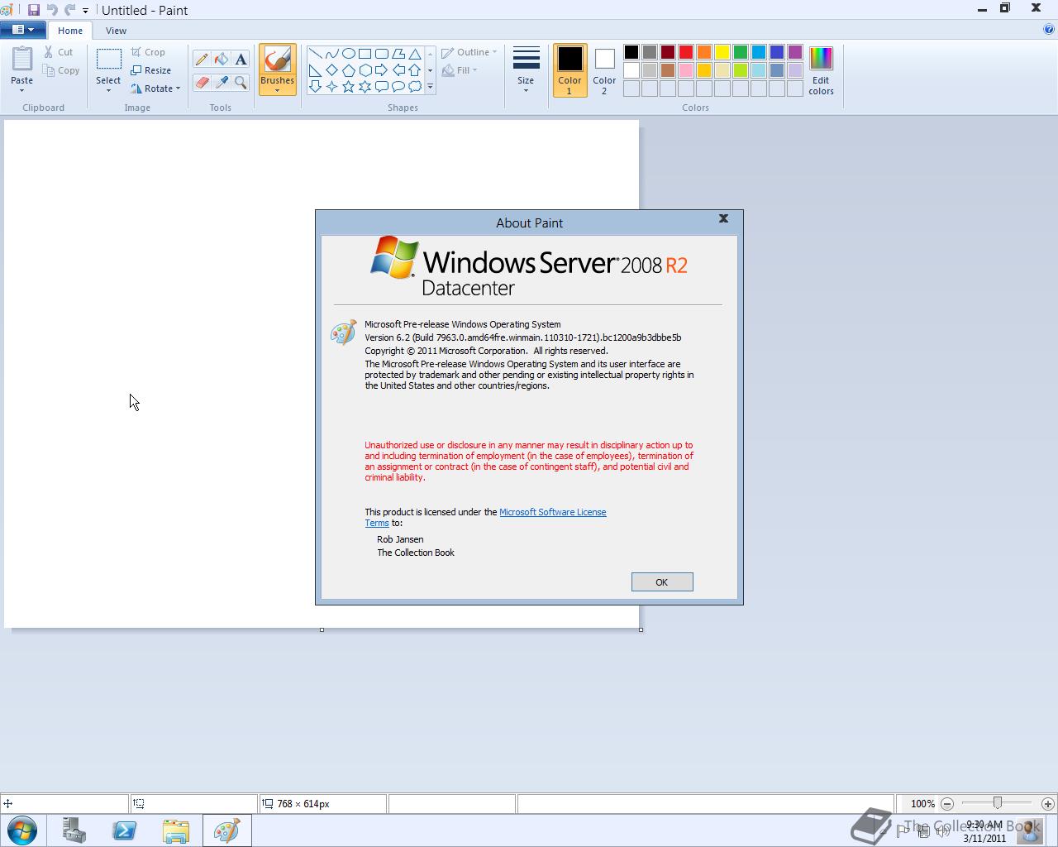Screen dimensions: 1058x847
Task: Pick the orange color swatch
Action: click(x=704, y=52)
